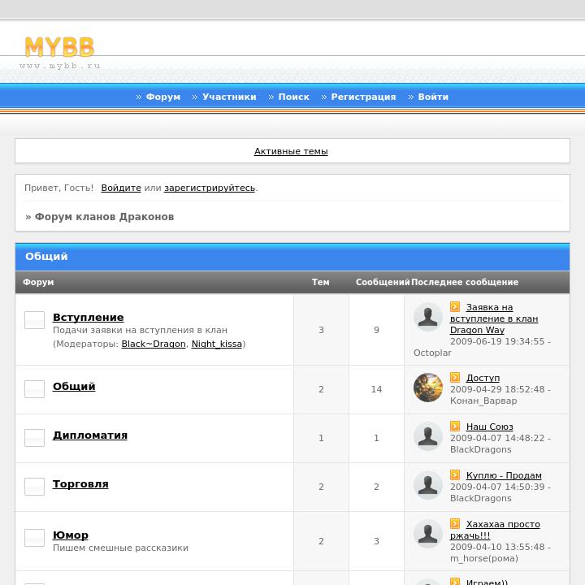Viewport: 585px width, 585px height.
Task: Open last post Заявка на вступление в клан
Action: [x=494, y=318]
